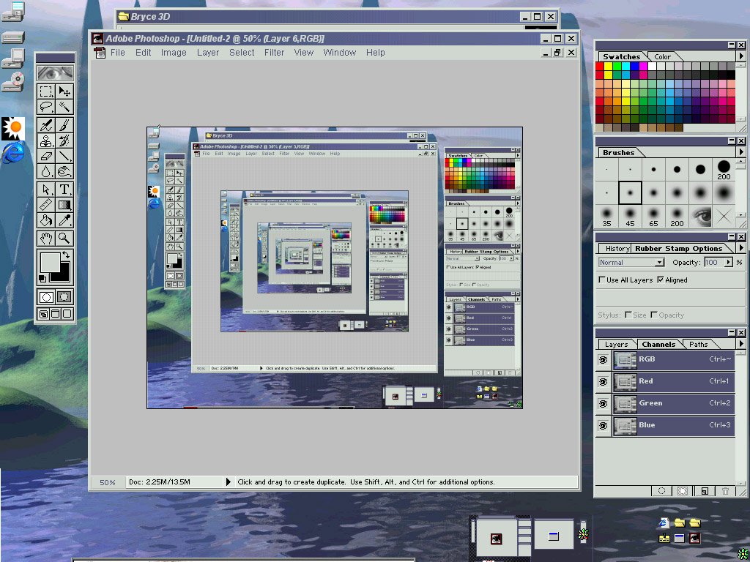Create a new channel

click(705, 491)
